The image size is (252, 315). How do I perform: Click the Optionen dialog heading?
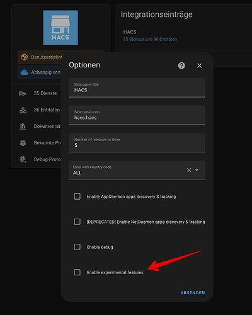[84, 65]
